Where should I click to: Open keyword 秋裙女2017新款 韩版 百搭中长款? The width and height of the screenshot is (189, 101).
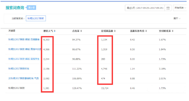click(x=25, y=49)
